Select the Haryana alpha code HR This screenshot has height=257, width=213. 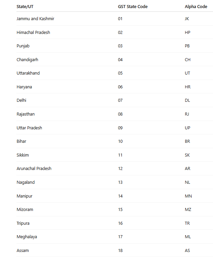point(188,87)
